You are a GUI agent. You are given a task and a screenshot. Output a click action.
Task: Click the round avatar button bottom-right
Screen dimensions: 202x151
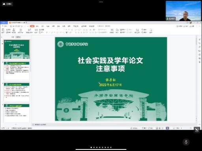pos(186,142)
